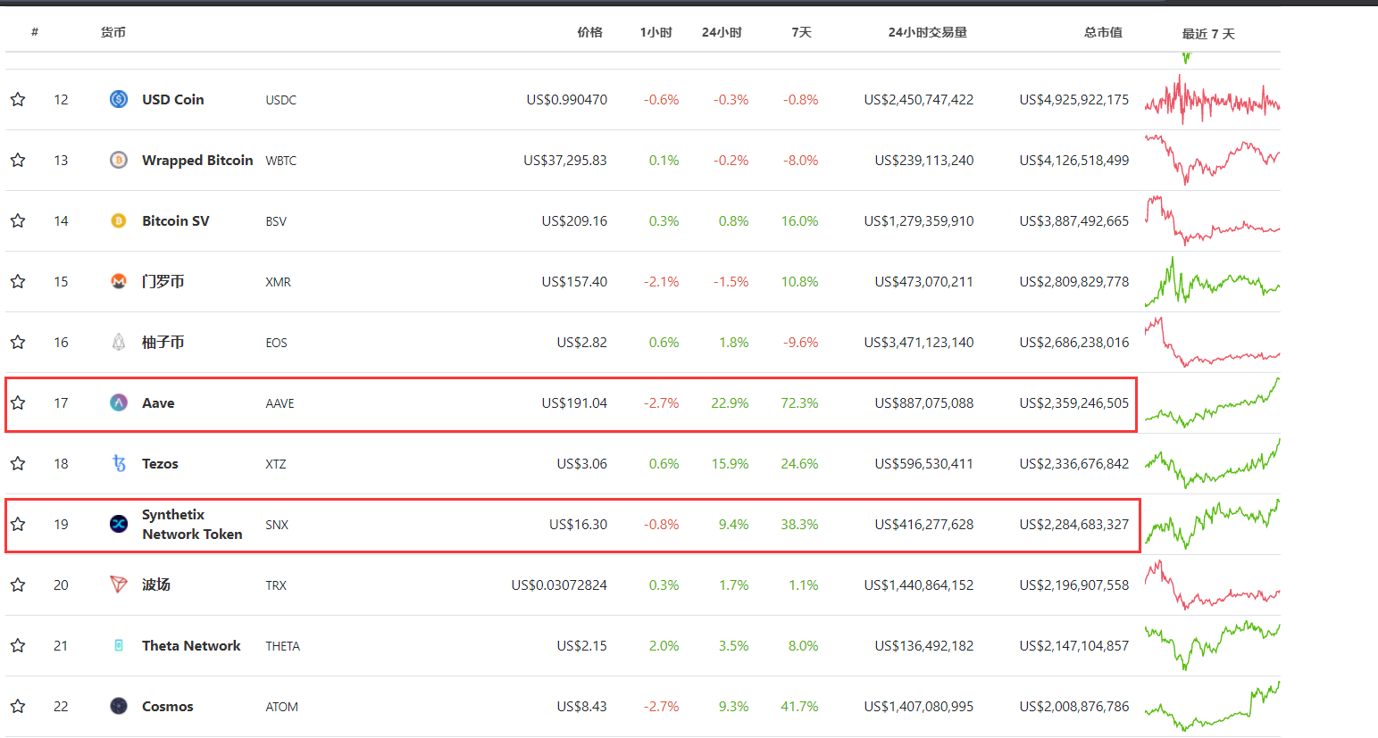
Task: Click the Wrapped Bitcoin logo icon
Action: (119, 160)
